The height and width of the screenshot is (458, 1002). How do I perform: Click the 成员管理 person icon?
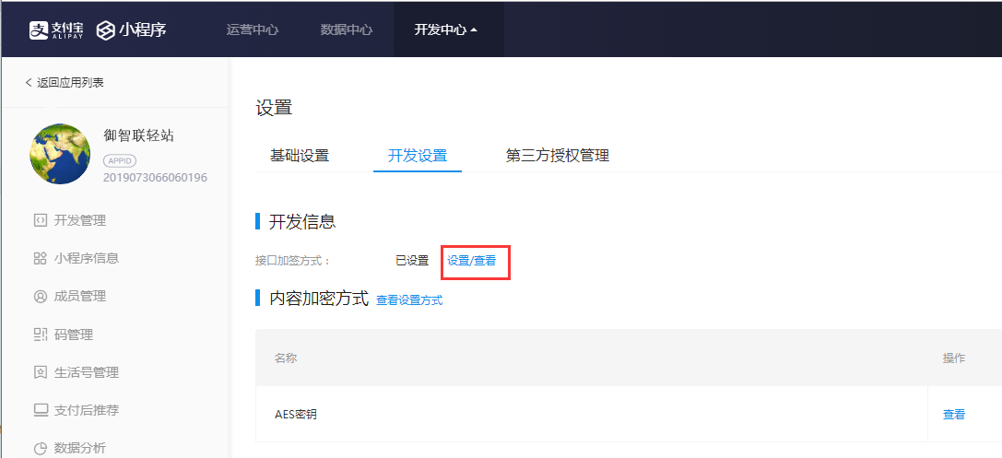tap(40, 297)
